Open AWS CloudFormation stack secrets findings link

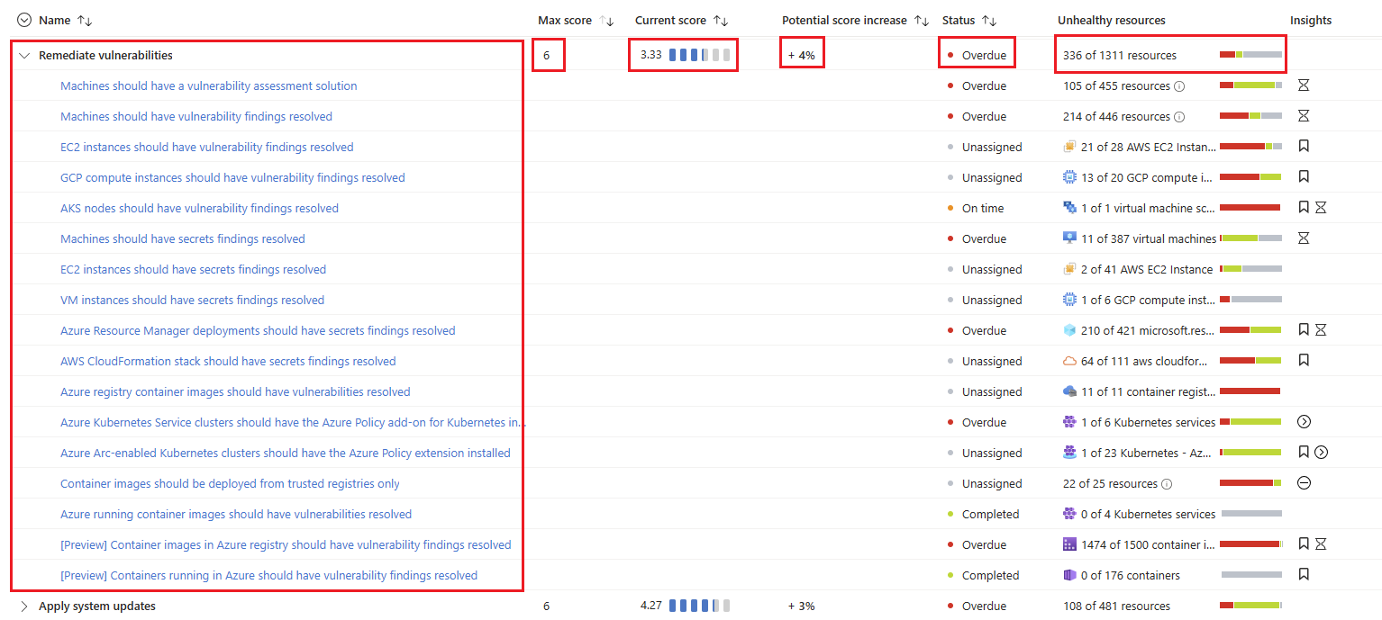[x=228, y=361]
